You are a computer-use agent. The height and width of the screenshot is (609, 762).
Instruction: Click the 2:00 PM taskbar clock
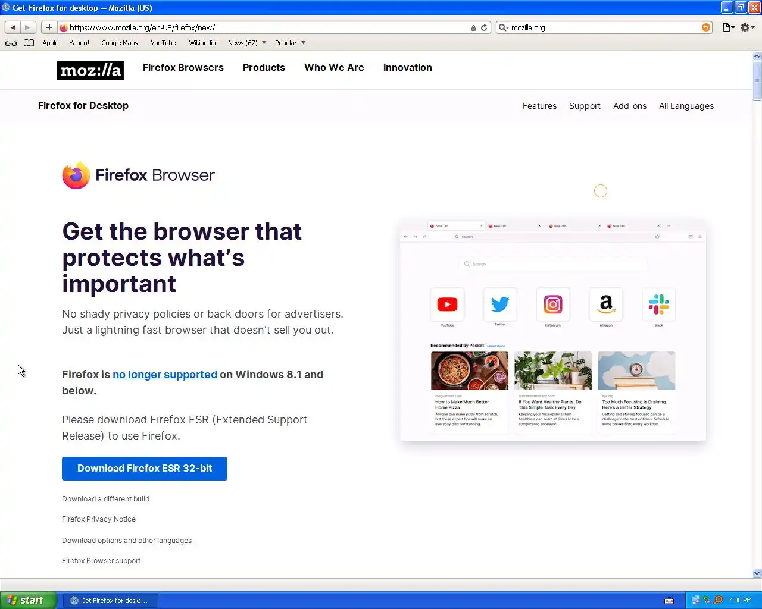740,601
